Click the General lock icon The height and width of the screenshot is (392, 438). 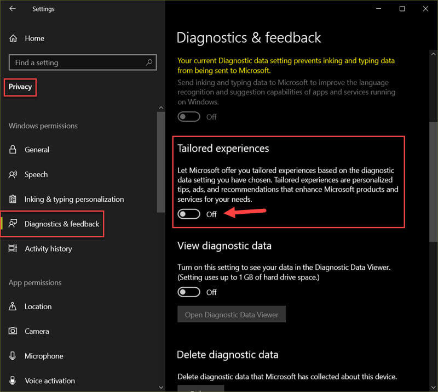13,150
